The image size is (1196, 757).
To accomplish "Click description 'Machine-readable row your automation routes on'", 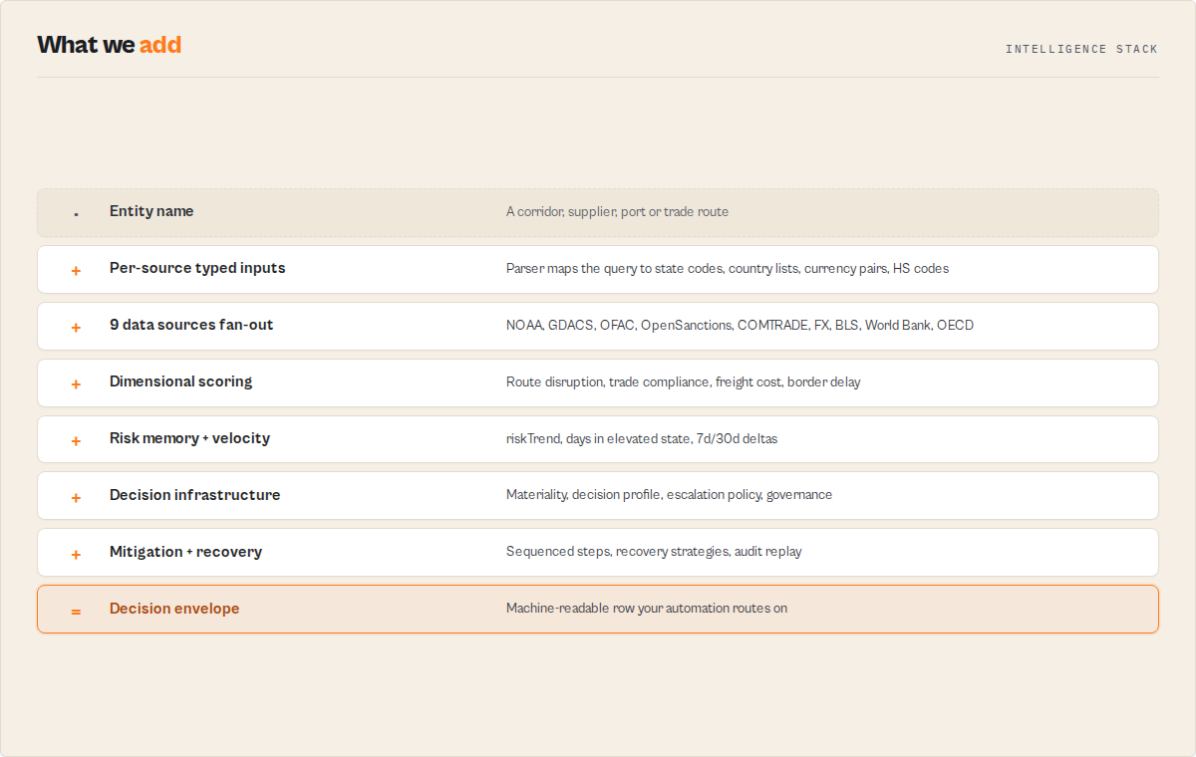I will pyautogui.click(x=647, y=609).
